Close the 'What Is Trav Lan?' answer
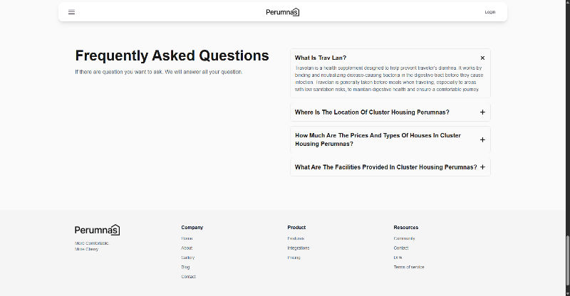 coord(482,58)
